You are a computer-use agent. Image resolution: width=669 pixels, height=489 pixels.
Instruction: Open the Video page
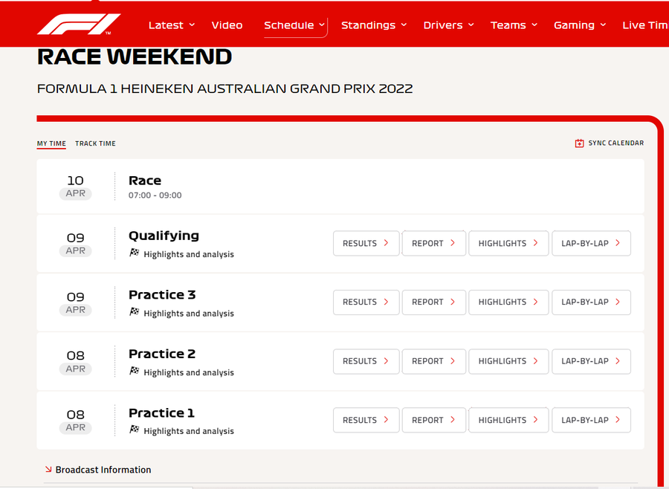[x=227, y=25]
